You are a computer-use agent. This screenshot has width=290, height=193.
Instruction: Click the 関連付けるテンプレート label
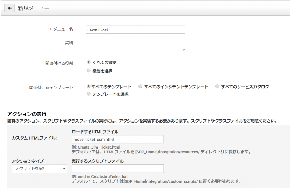coord(51,87)
